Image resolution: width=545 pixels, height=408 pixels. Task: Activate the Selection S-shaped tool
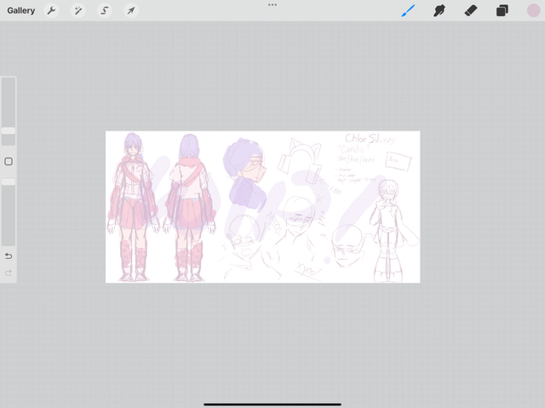(104, 10)
